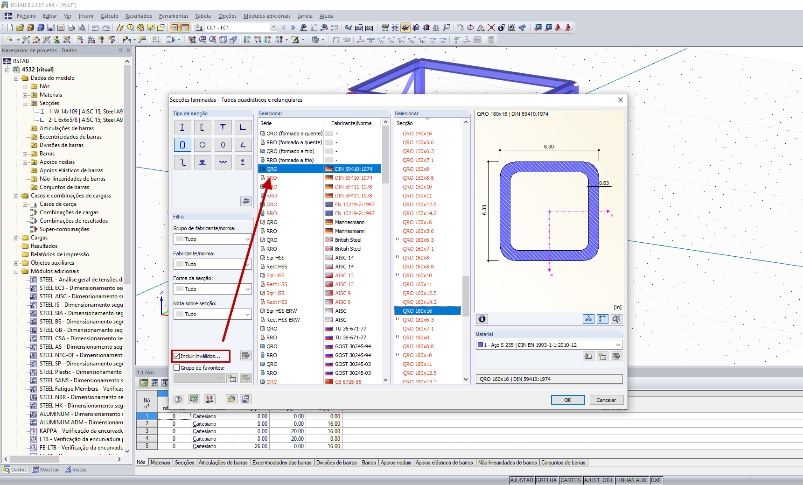Reset the zoom of the section preview
803x485 pixels.
pyautogui.click(x=616, y=319)
